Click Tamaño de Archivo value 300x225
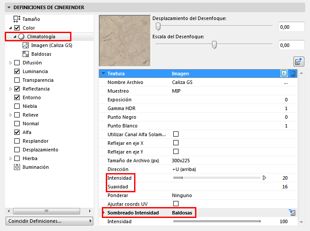This screenshot has width=310, height=231. pyautogui.click(x=181, y=161)
